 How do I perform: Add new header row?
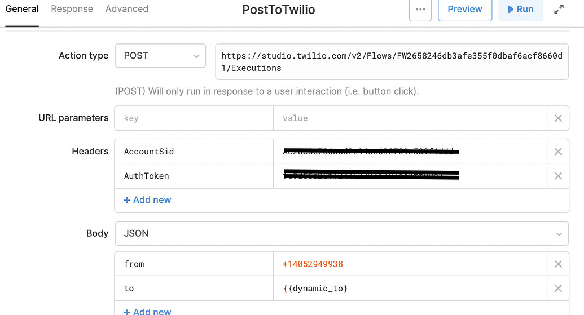(x=147, y=200)
